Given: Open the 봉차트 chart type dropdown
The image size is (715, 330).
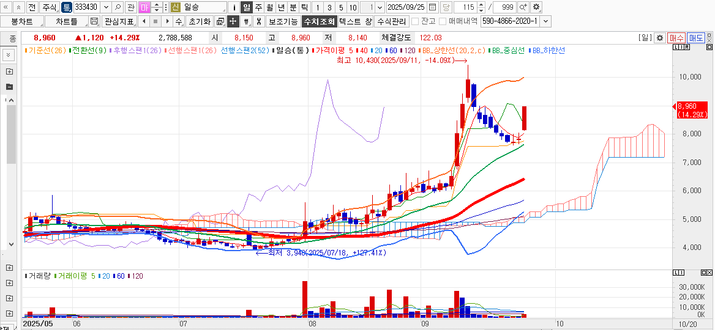Looking at the screenshot, I should coord(22,21).
